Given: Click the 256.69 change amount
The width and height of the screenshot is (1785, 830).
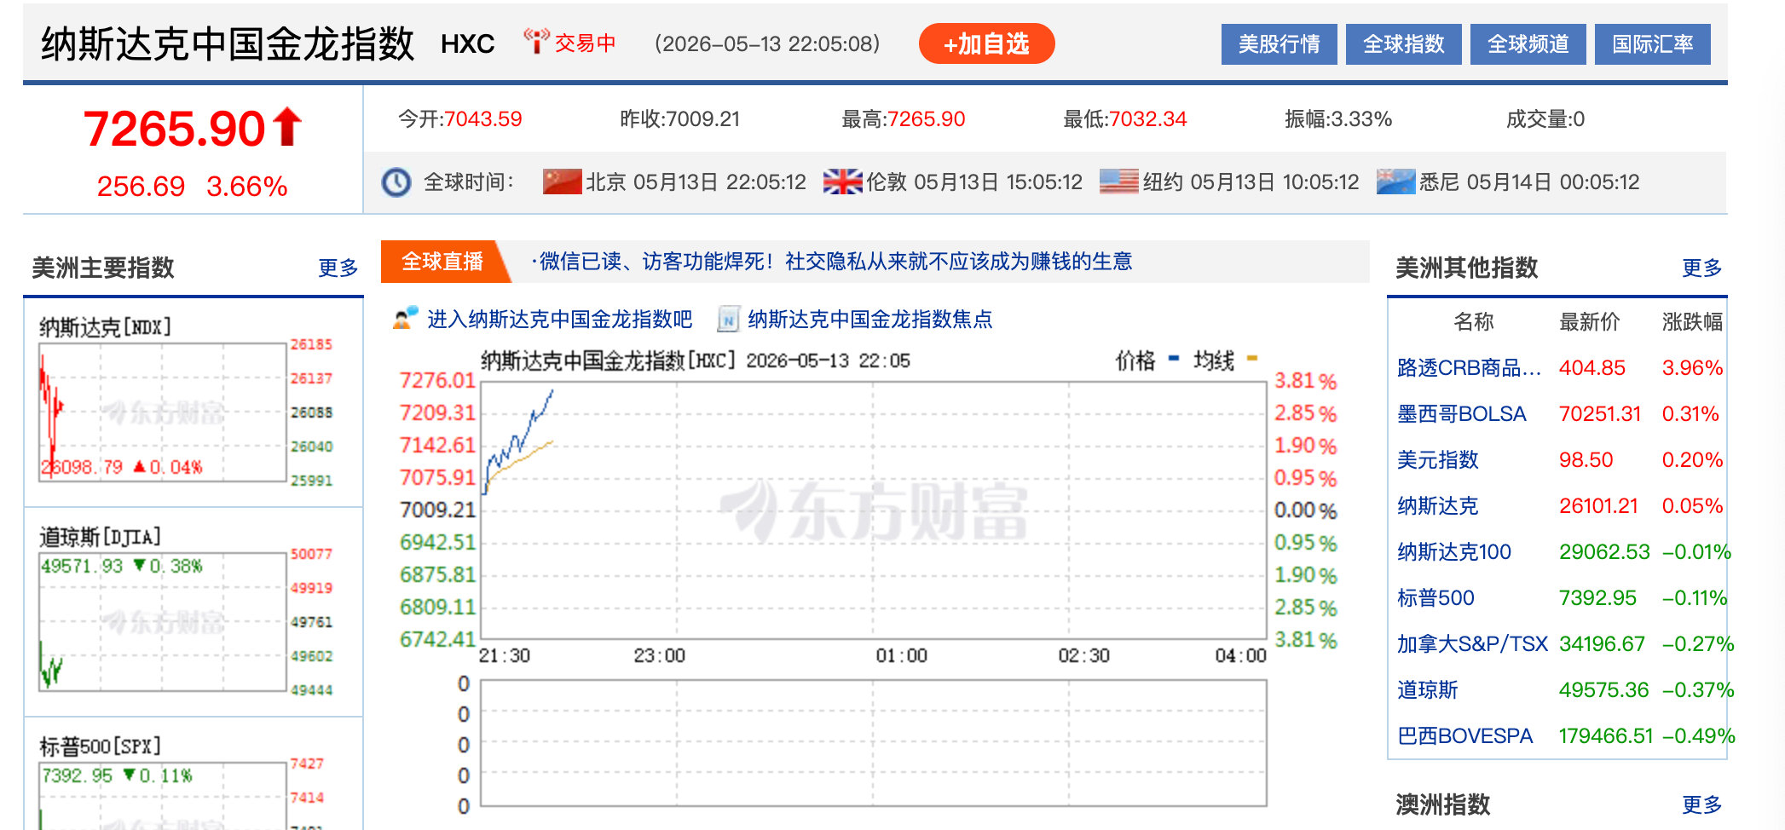Looking at the screenshot, I should point(141,187).
